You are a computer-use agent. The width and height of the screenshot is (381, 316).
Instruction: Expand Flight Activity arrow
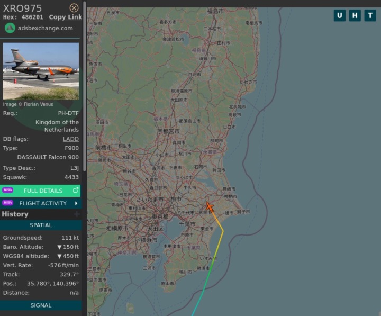[x=76, y=203]
